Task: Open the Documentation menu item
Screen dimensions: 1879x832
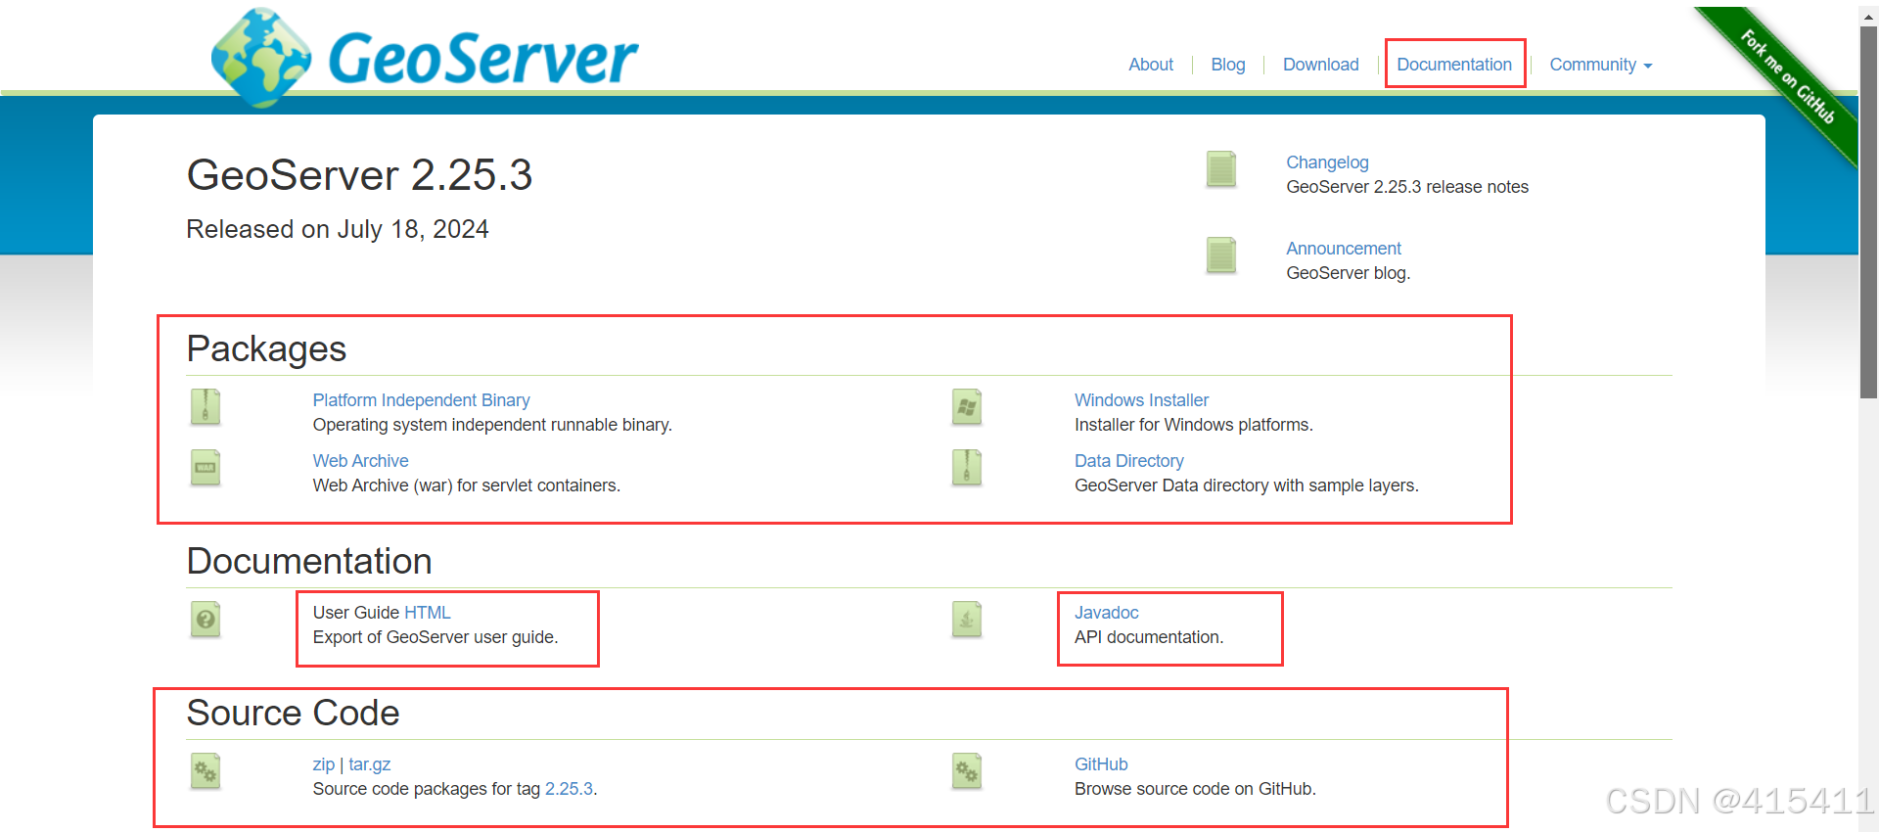Action: 1454,65
